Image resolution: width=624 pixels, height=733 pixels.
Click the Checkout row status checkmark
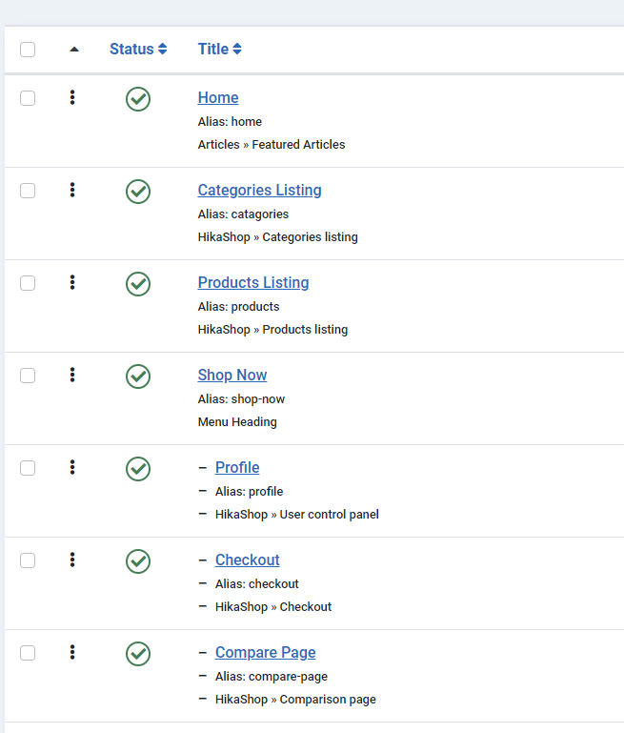(x=138, y=561)
